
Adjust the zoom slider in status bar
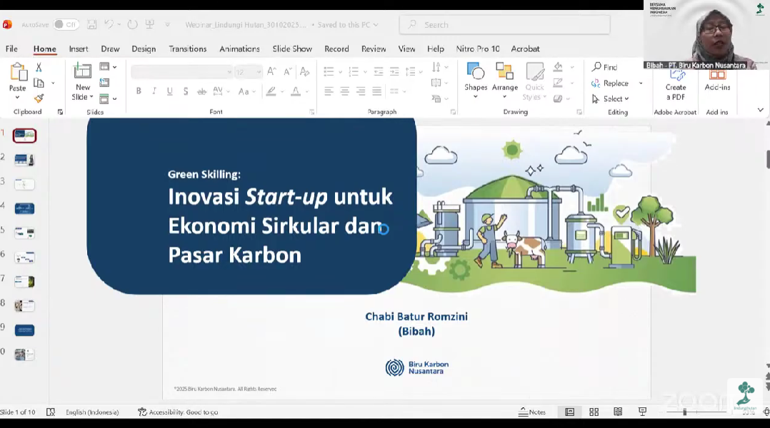(684, 412)
